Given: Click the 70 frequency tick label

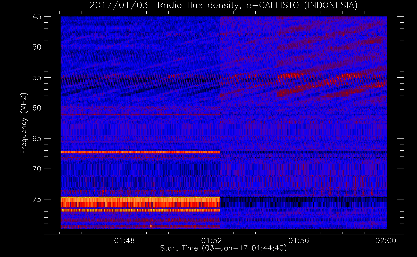Looking at the screenshot, I should point(37,169).
